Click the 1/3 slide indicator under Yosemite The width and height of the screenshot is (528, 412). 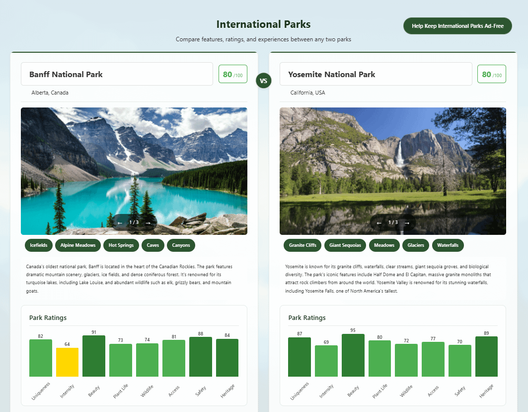tap(393, 223)
